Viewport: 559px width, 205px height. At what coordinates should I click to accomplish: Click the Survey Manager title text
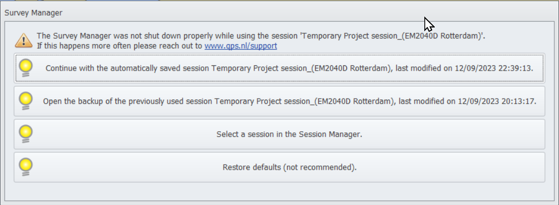33,13
